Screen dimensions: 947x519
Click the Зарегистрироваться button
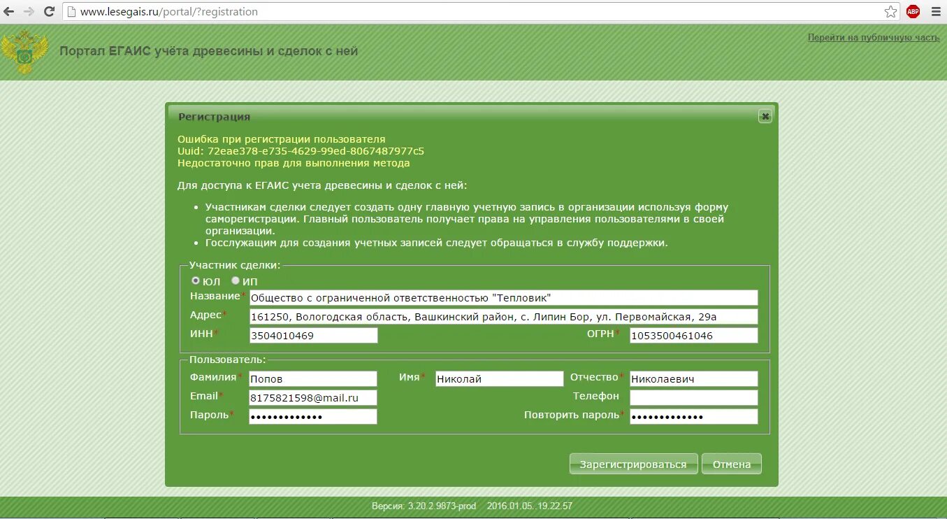pos(633,464)
